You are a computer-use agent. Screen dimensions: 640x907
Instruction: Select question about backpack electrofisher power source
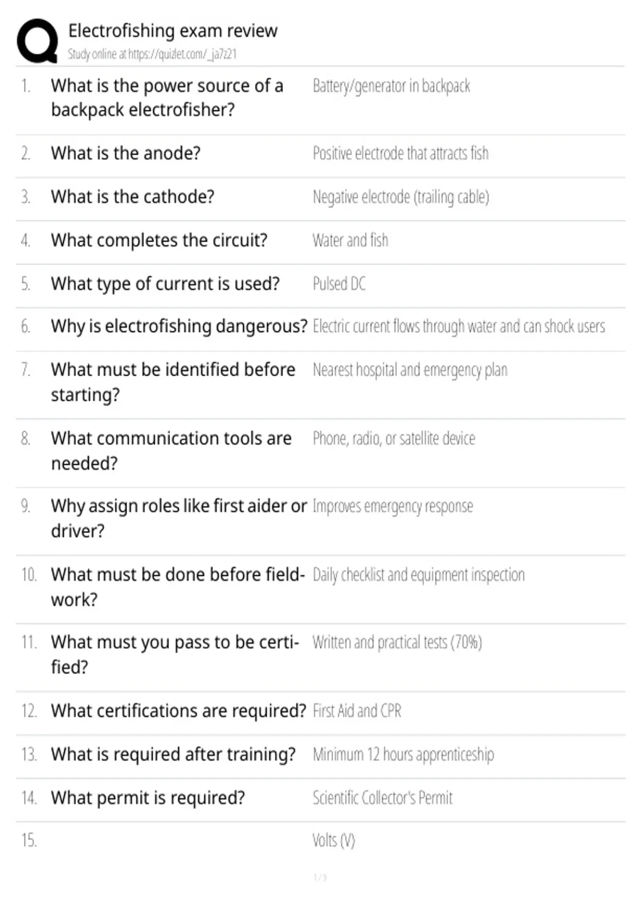(x=167, y=98)
